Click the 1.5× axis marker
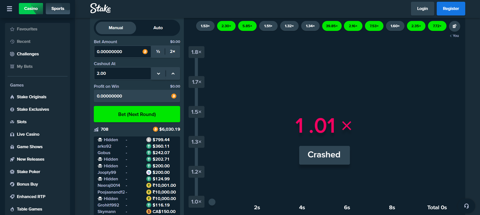 point(196,112)
